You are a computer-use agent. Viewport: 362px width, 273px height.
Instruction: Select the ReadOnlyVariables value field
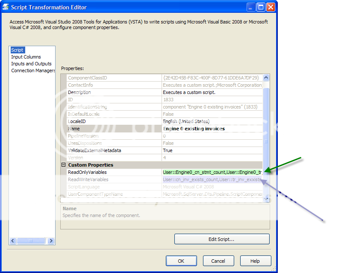tap(212, 172)
